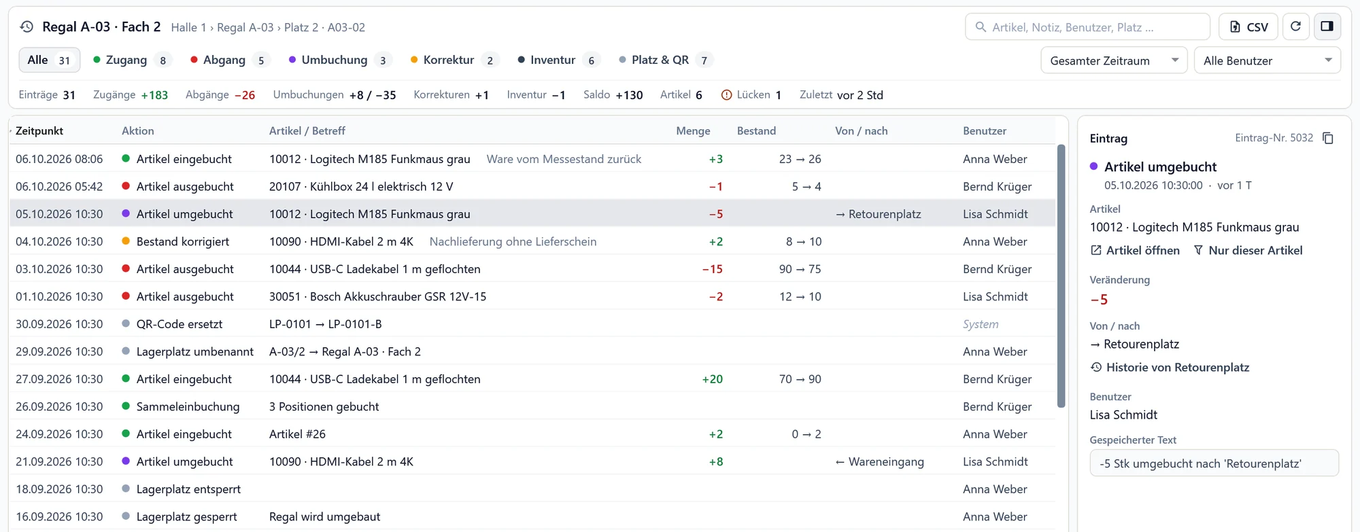Click the Retourenplatz target in the highlighted row

(x=878, y=214)
